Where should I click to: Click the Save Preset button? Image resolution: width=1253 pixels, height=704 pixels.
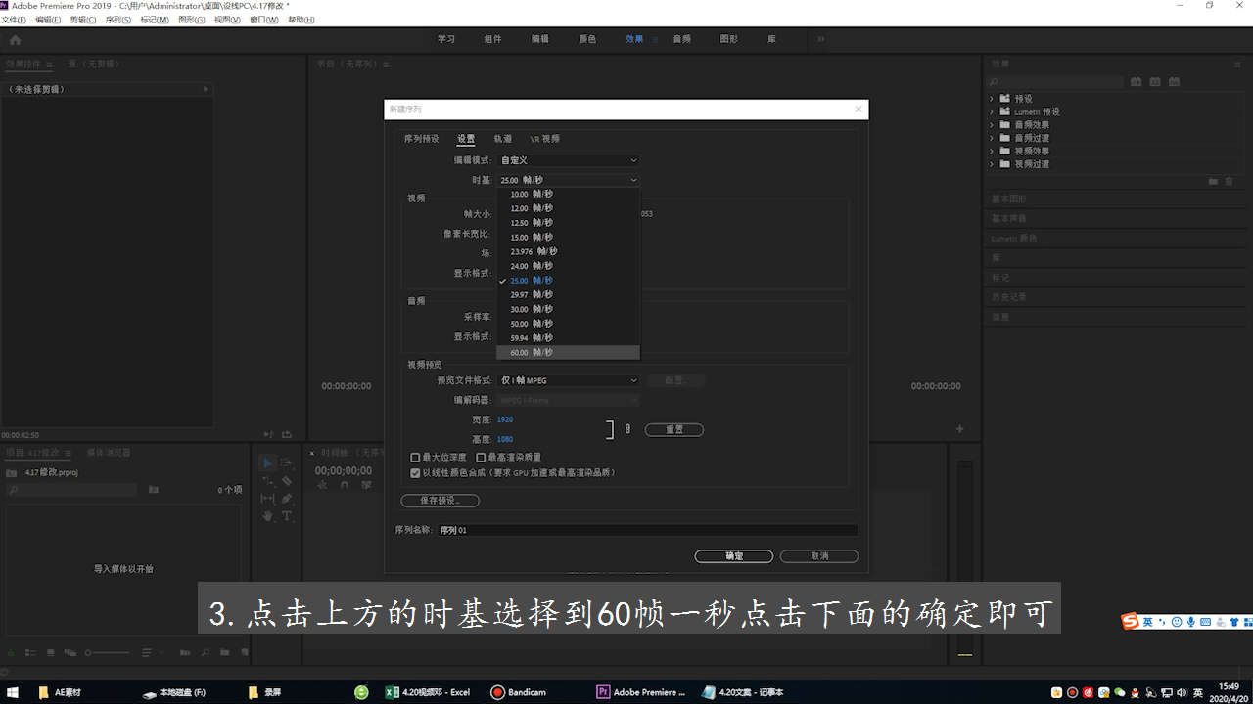pyautogui.click(x=441, y=501)
